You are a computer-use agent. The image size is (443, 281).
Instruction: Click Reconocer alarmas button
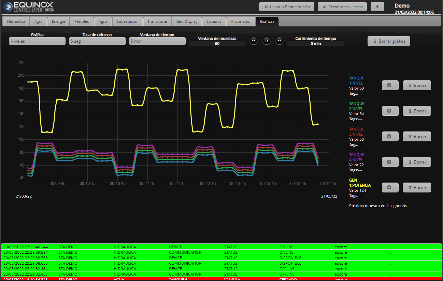tap(342, 7)
